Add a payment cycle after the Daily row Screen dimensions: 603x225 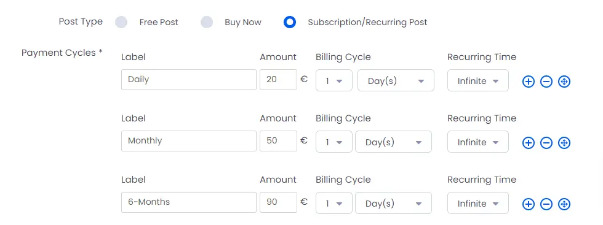click(529, 82)
